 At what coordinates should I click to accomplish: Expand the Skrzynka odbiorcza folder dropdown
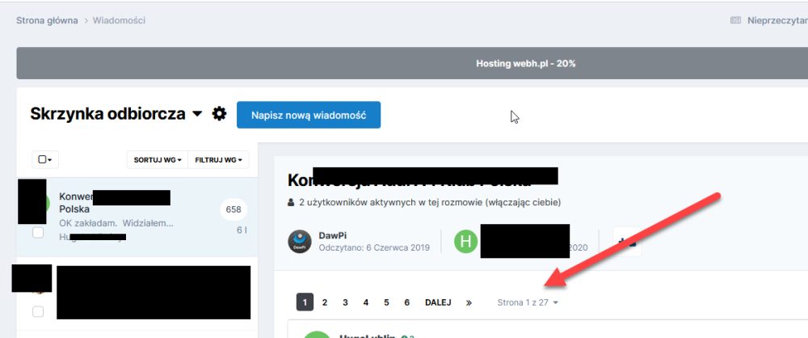pos(197,115)
